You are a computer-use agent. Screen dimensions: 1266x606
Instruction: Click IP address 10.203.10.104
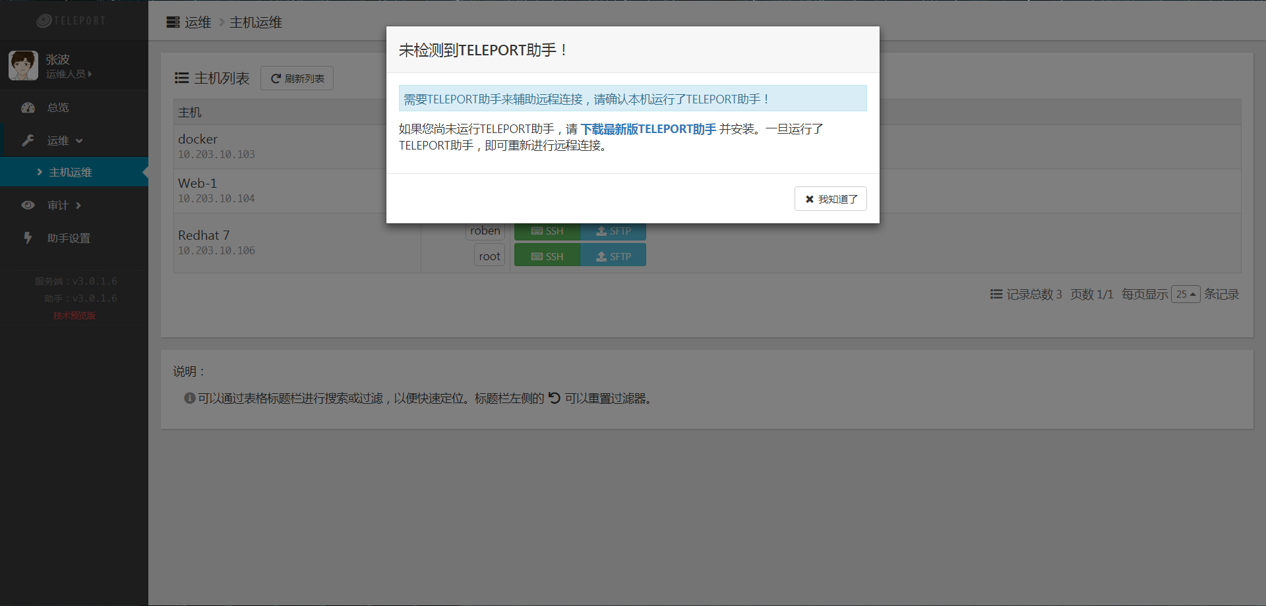coord(216,198)
